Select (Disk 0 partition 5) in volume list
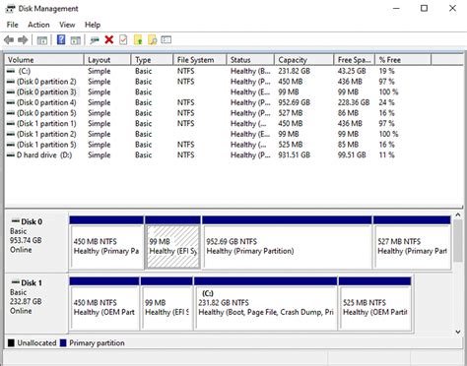The image size is (467, 366). (219, 113)
